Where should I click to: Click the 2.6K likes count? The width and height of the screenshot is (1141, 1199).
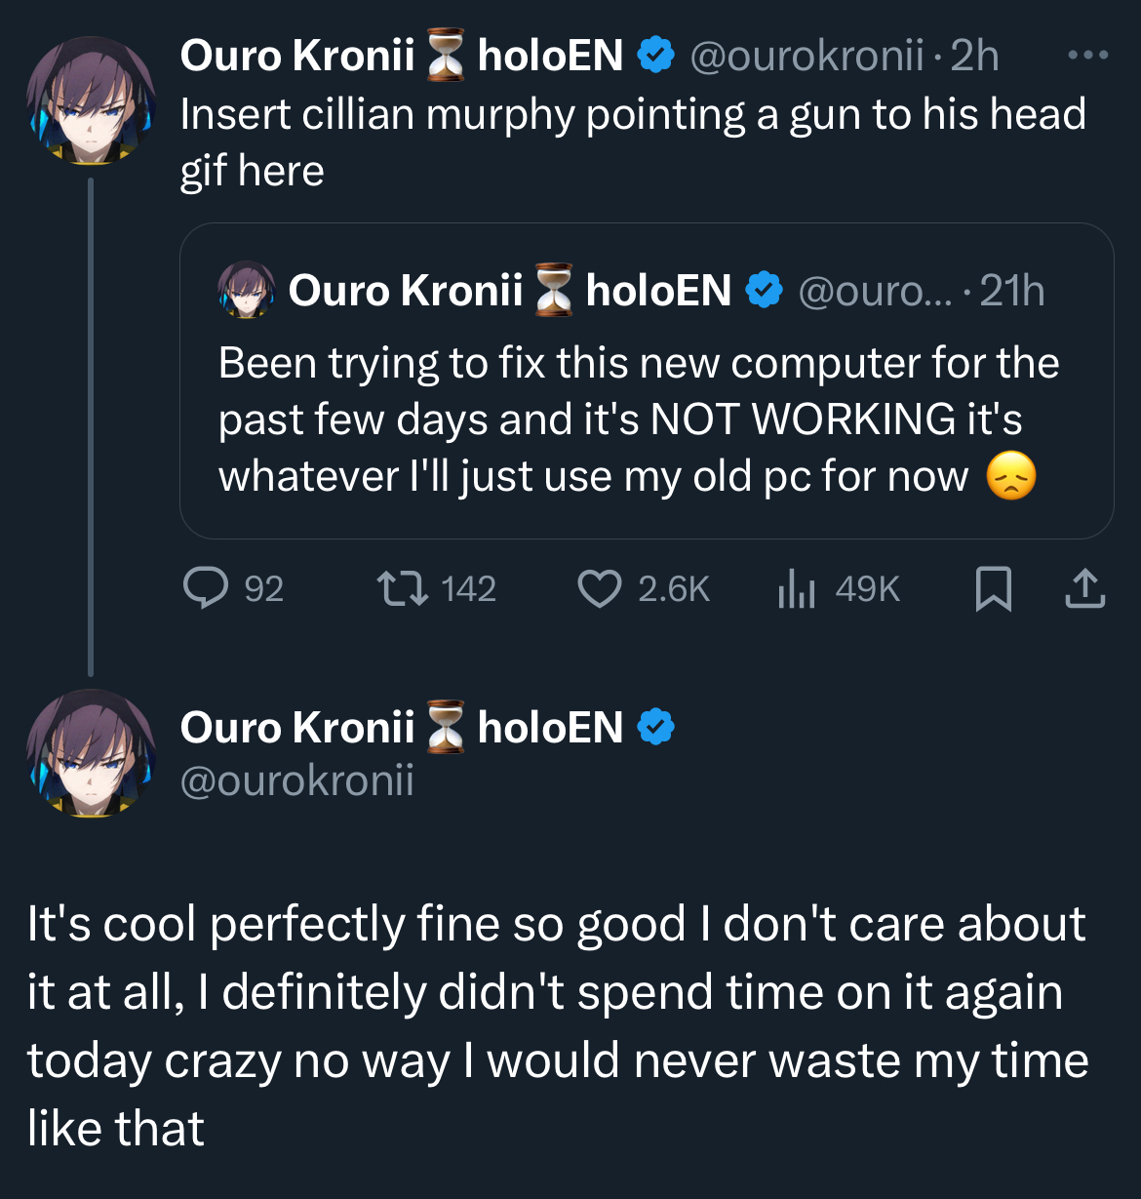[673, 588]
